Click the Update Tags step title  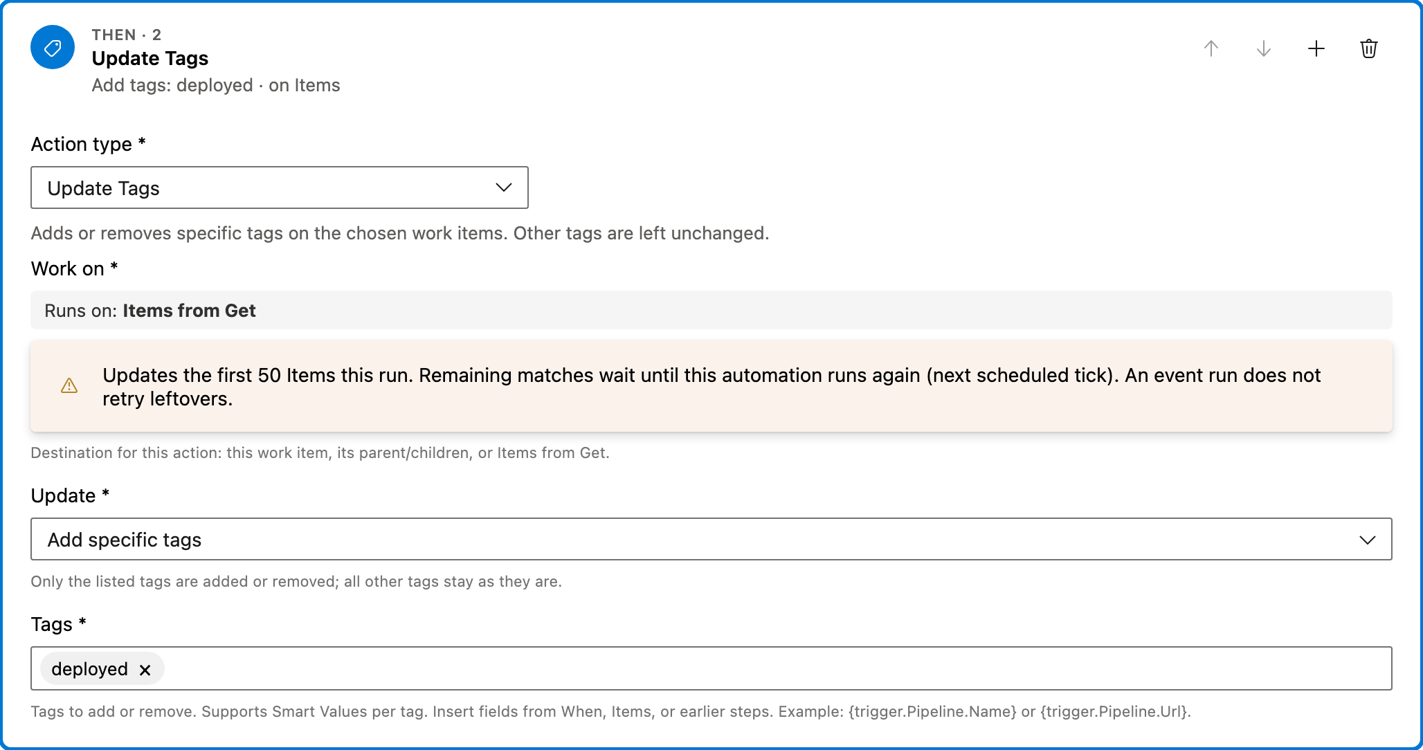(150, 59)
